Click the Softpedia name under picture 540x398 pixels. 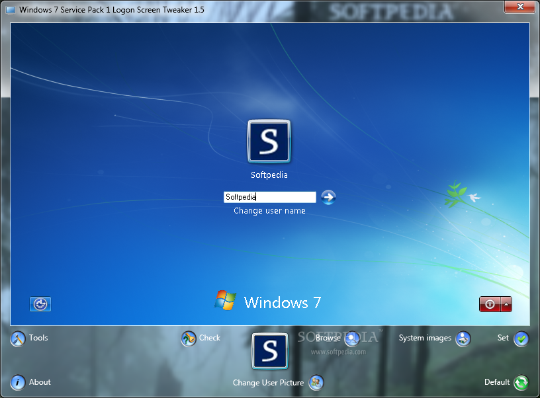pos(269,175)
